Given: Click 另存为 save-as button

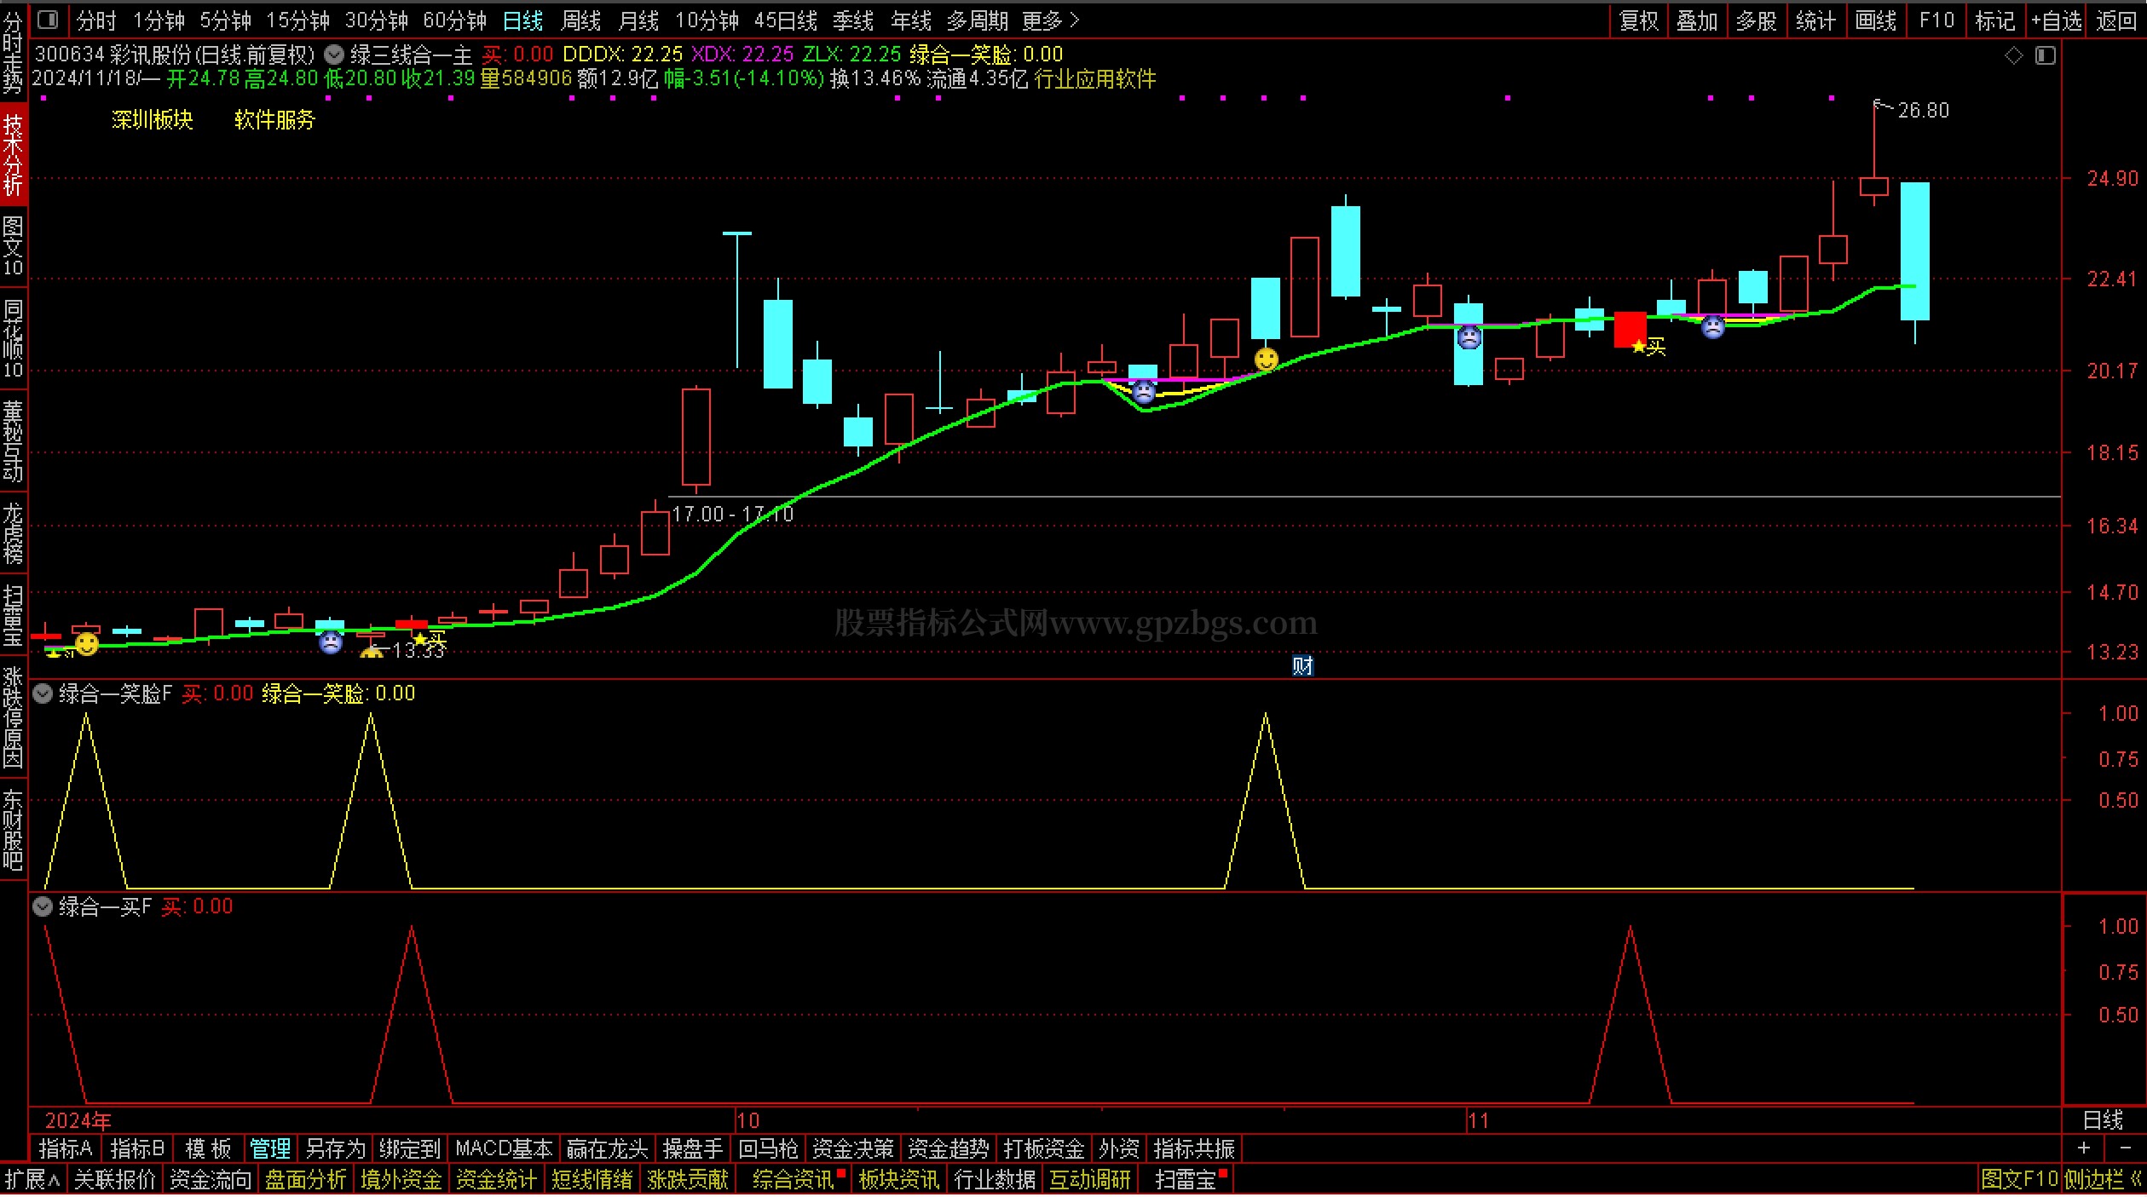Looking at the screenshot, I should coord(335,1149).
